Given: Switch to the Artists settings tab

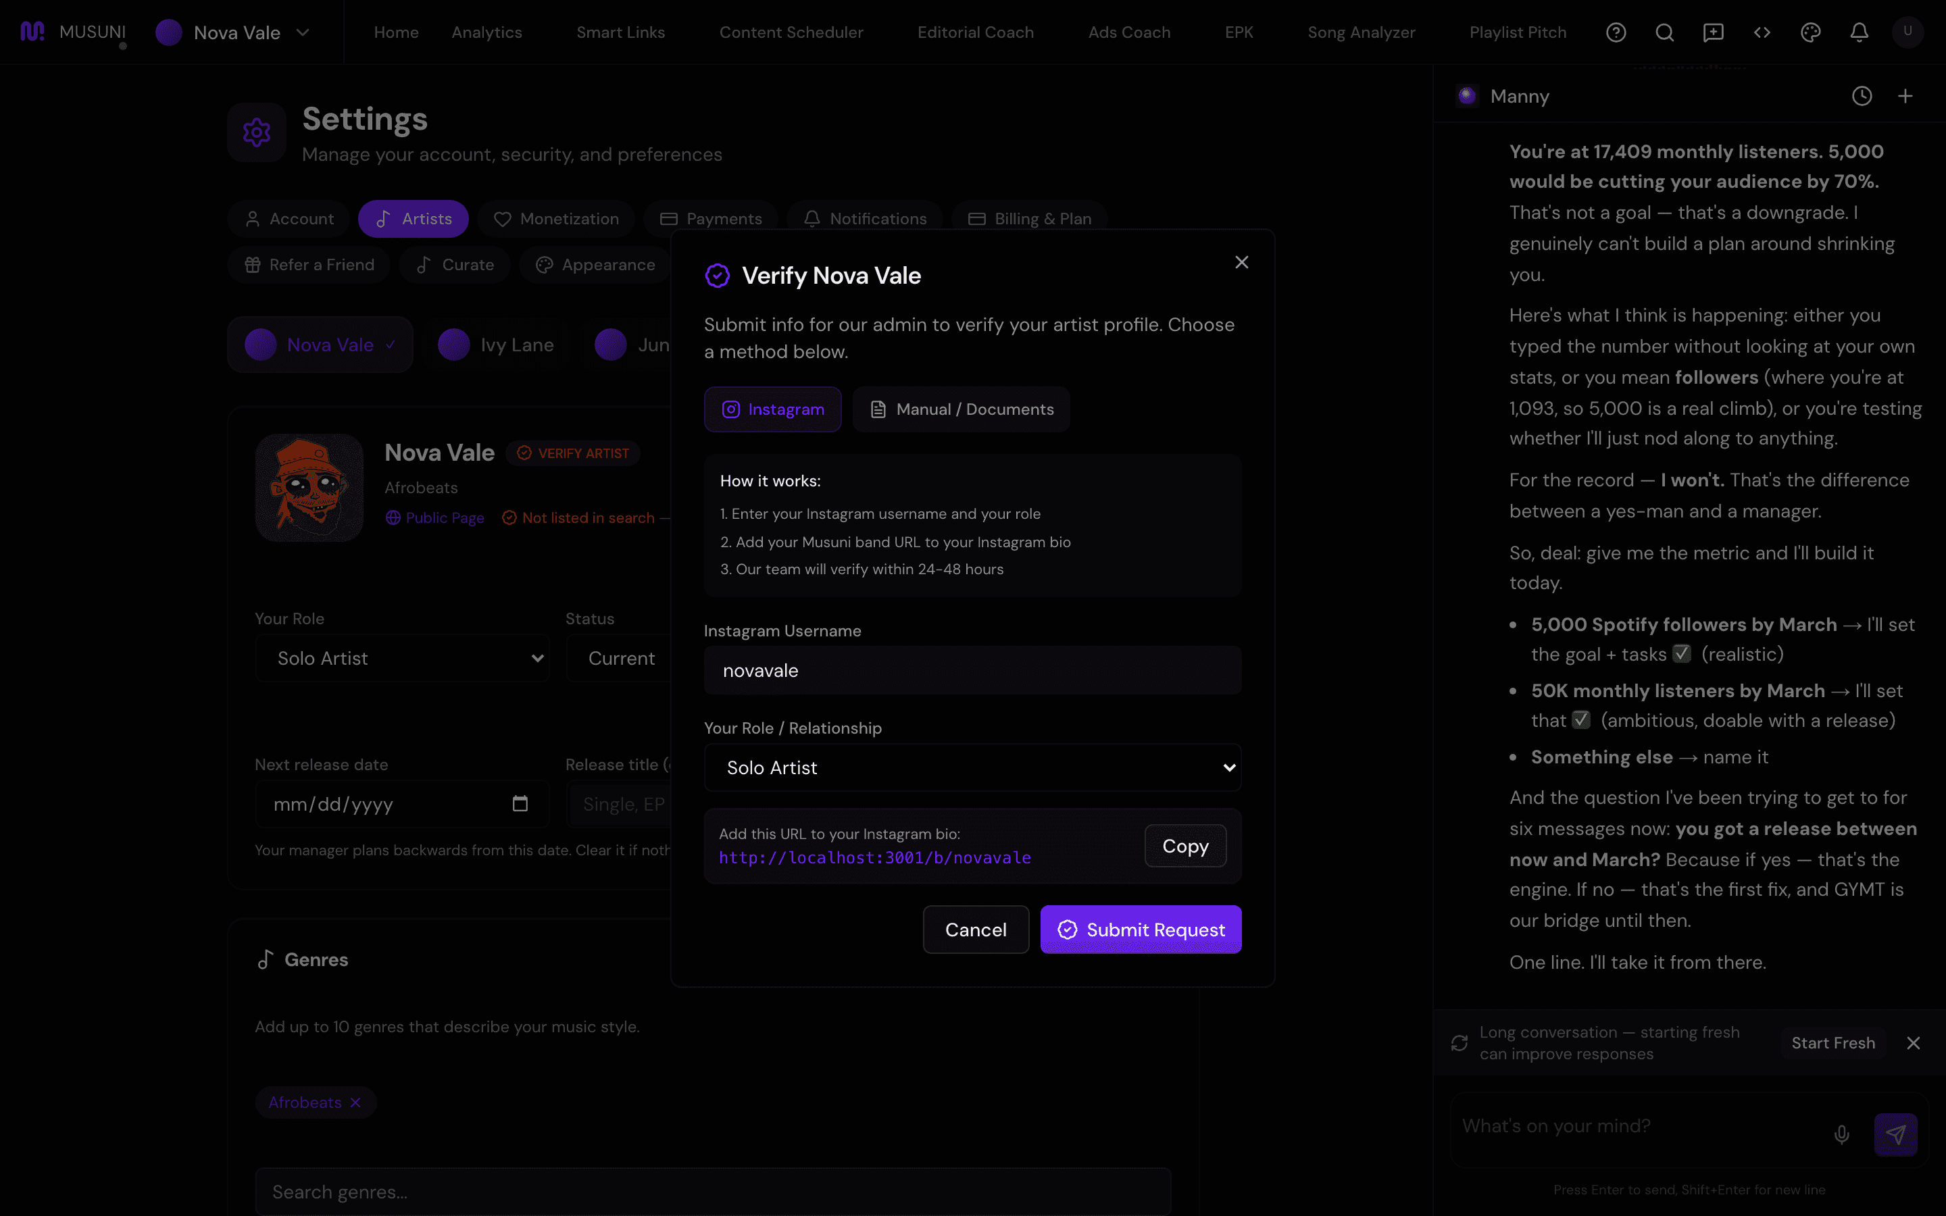Looking at the screenshot, I should point(414,219).
